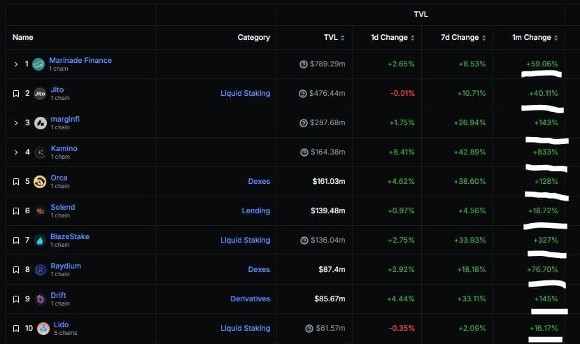Bookmark the Lido row
Screen dimensions: 580x344
[16, 329]
